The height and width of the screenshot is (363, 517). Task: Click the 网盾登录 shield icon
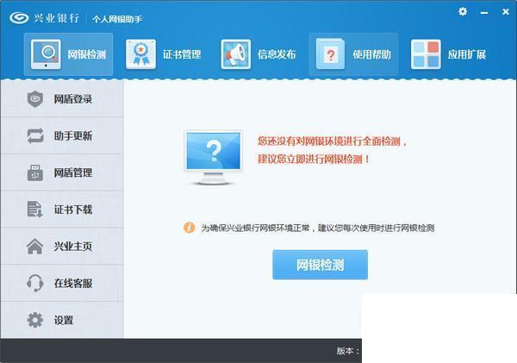pyautogui.click(x=35, y=99)
